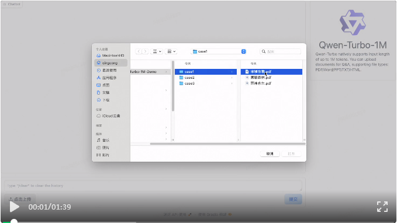Go back with the left chevron button
The image size is (397, 223).
pyautogui.click(x=139, y=51)
